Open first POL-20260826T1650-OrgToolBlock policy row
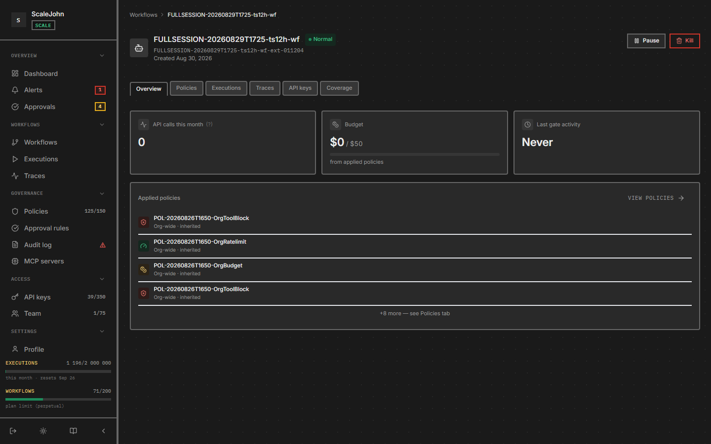 tap(415, 222)
